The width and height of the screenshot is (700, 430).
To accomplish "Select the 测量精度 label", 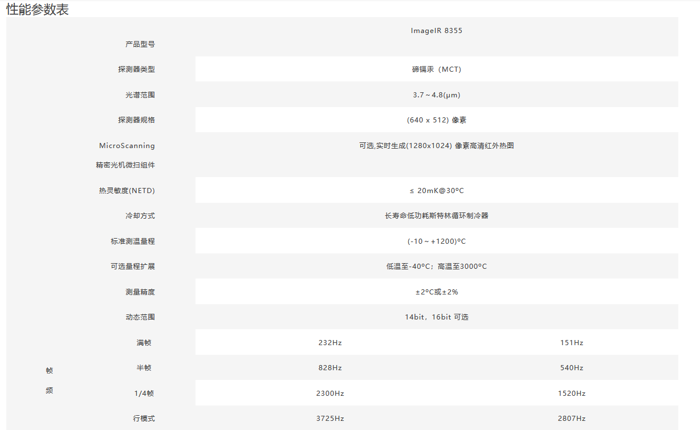I will point(140,292).
